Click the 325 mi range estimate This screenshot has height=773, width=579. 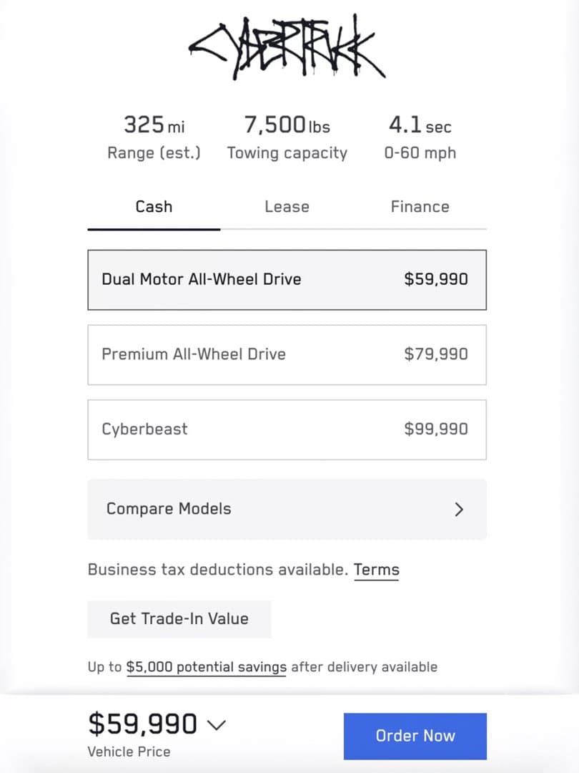point(154,137)
